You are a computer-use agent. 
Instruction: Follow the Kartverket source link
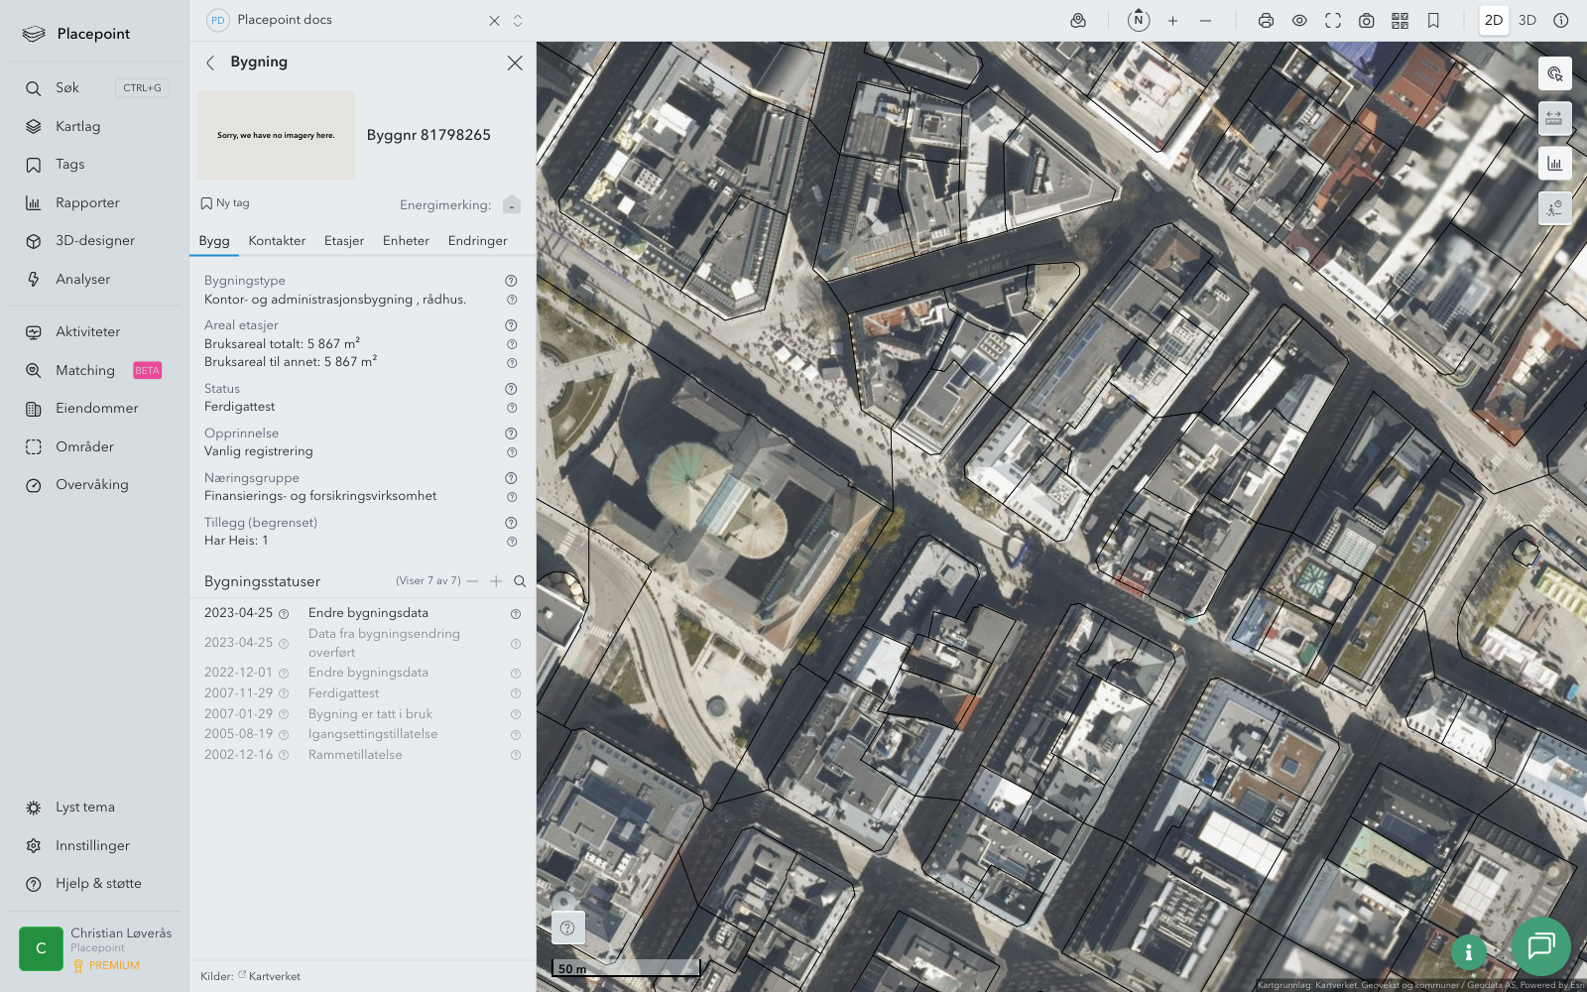pos(274,976)
